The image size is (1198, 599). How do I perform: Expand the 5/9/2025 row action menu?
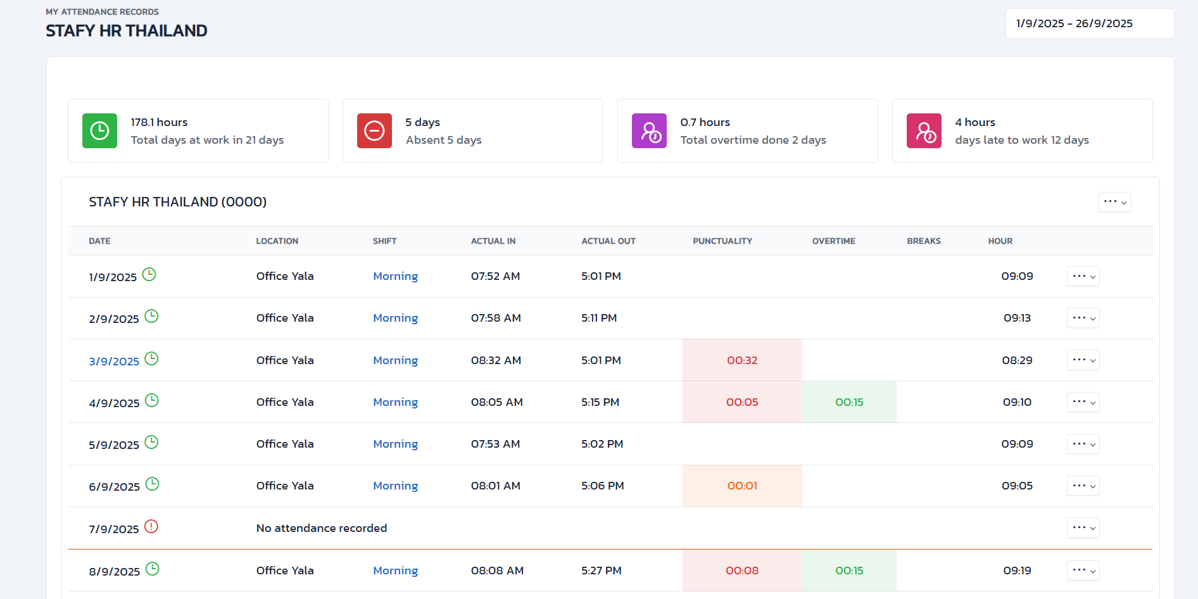point(1083,444)
